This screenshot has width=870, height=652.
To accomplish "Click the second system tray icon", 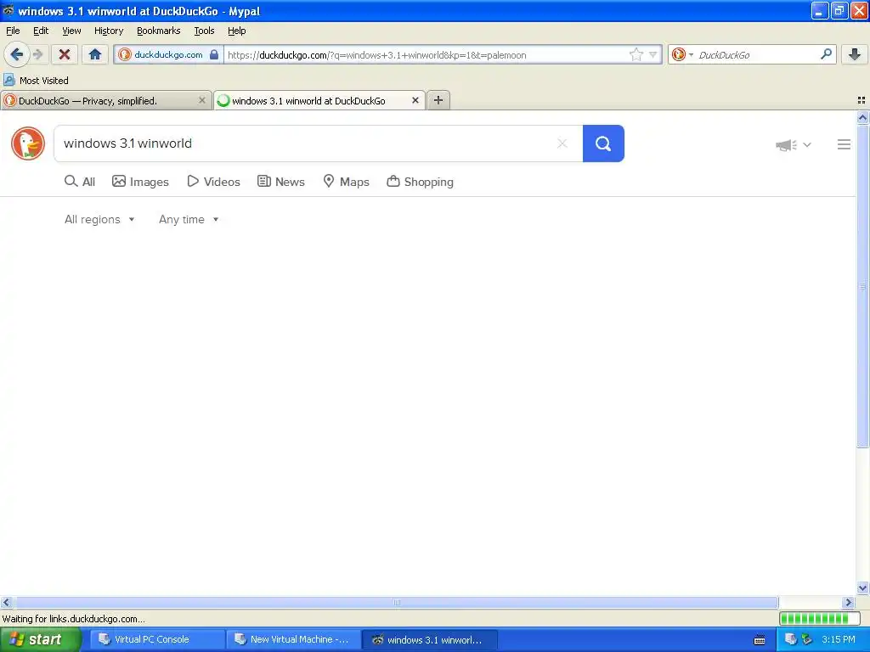I will pyautogui.click(x=807, y=640).
